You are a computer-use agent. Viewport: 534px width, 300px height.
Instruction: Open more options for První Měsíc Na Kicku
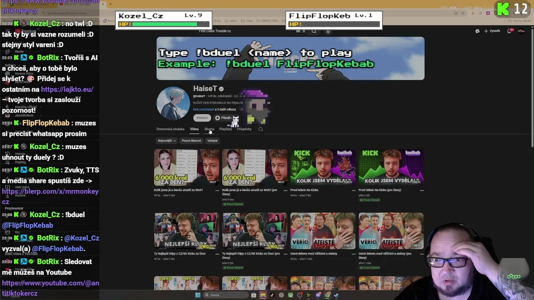[x=353, y=190]
